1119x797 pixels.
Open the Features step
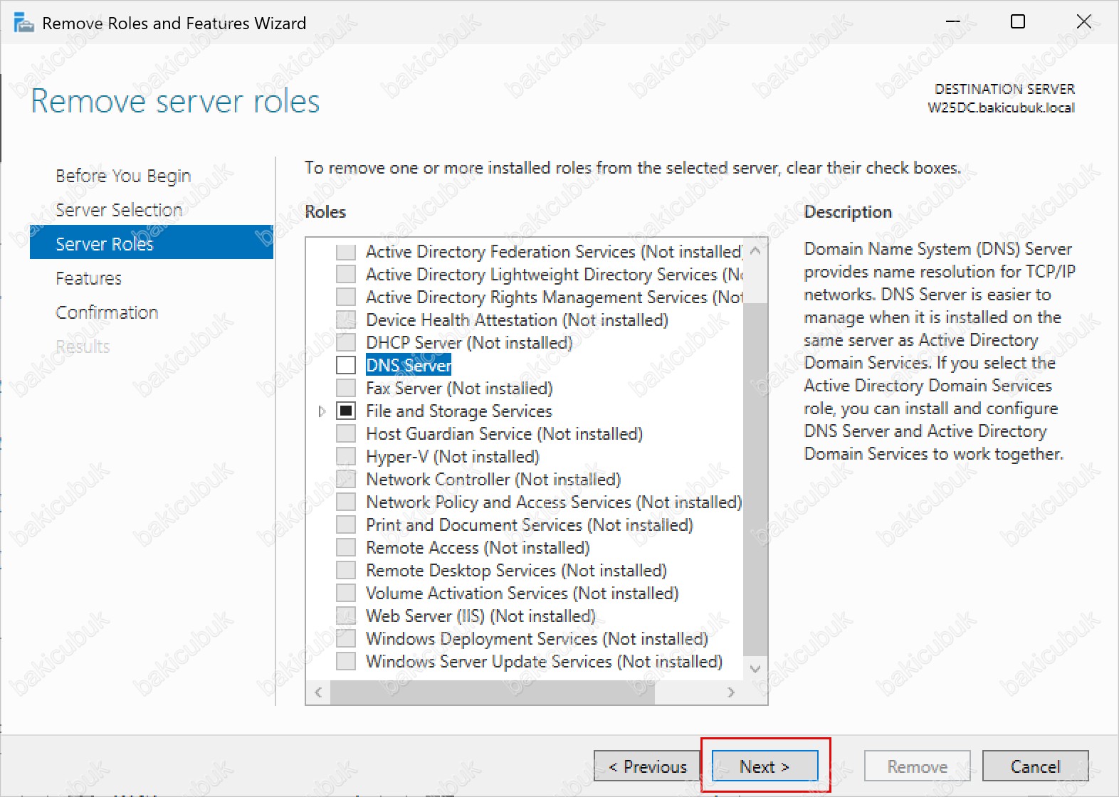tap(89, 278)
